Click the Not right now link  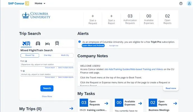click(x=114, y=46)
